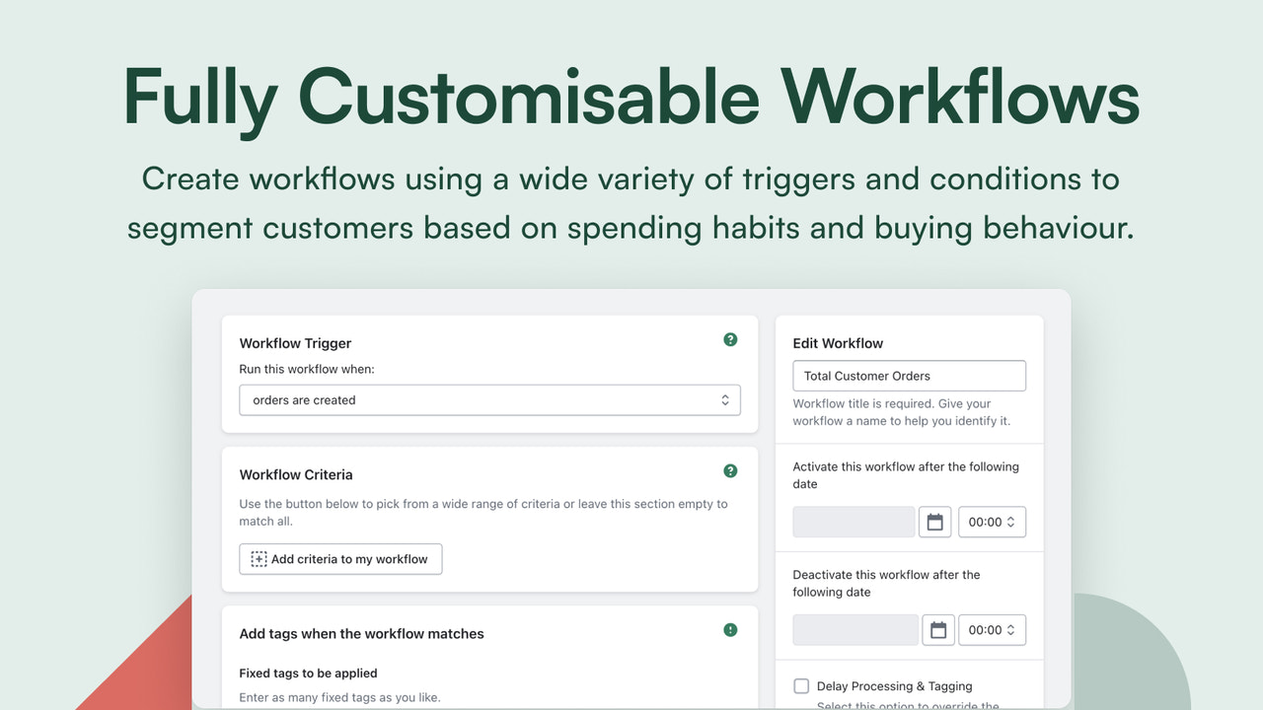Enable Delay Processing & Tagging
Viewport: 1263px width, 710px height.
[801, 685]
